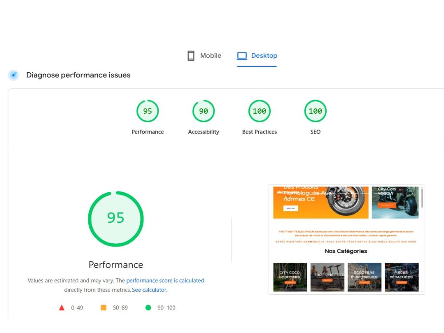Click the desktop monitor icon
Image resolution: width=444 pixels, height=333 pixels.
pyautogui.click(x=242, y=55)
